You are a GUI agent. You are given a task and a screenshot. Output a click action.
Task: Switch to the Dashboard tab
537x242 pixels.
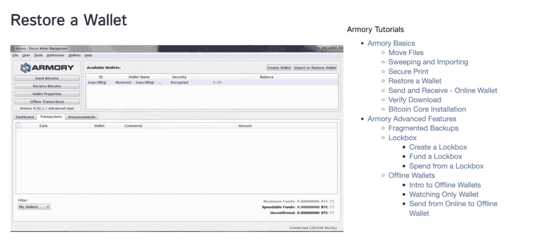[24, 117]
